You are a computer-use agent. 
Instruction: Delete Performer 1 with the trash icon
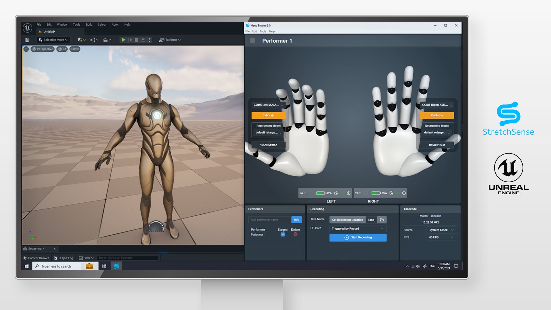[x=295, y=235]
